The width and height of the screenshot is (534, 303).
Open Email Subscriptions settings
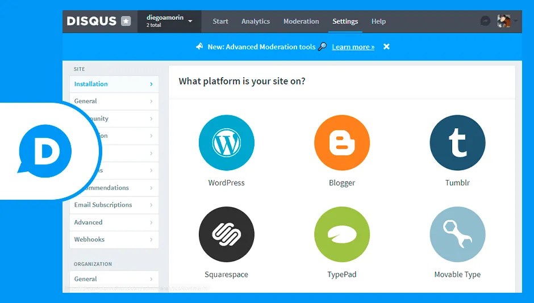pyautogui.click(x=114, y=205)
